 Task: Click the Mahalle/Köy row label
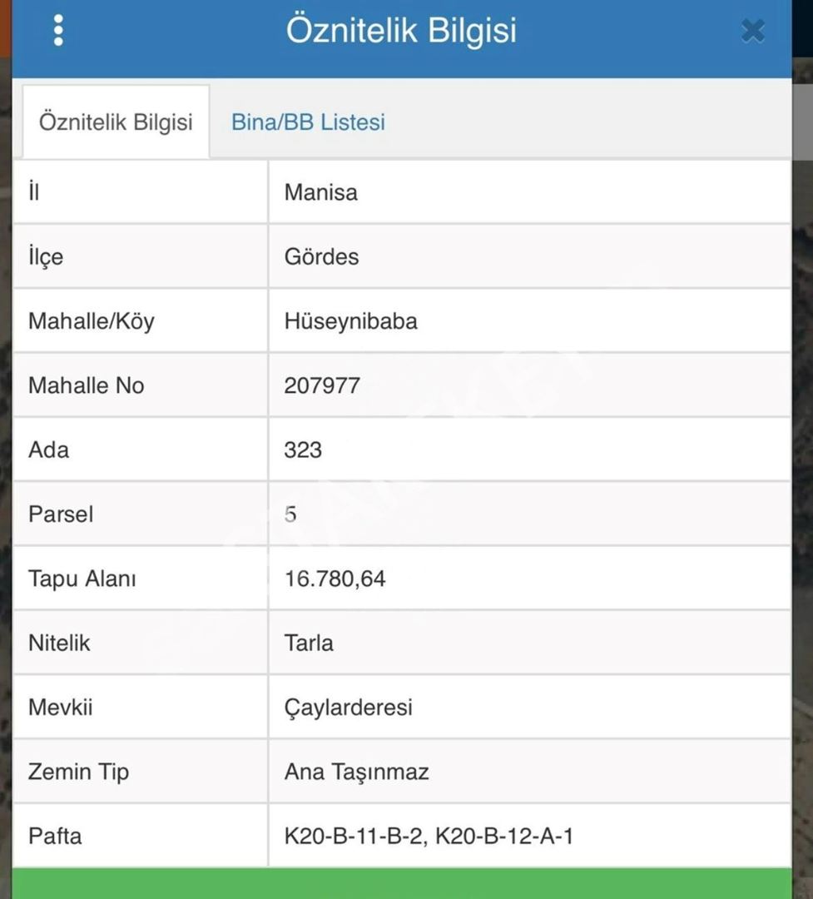(92, 321)
